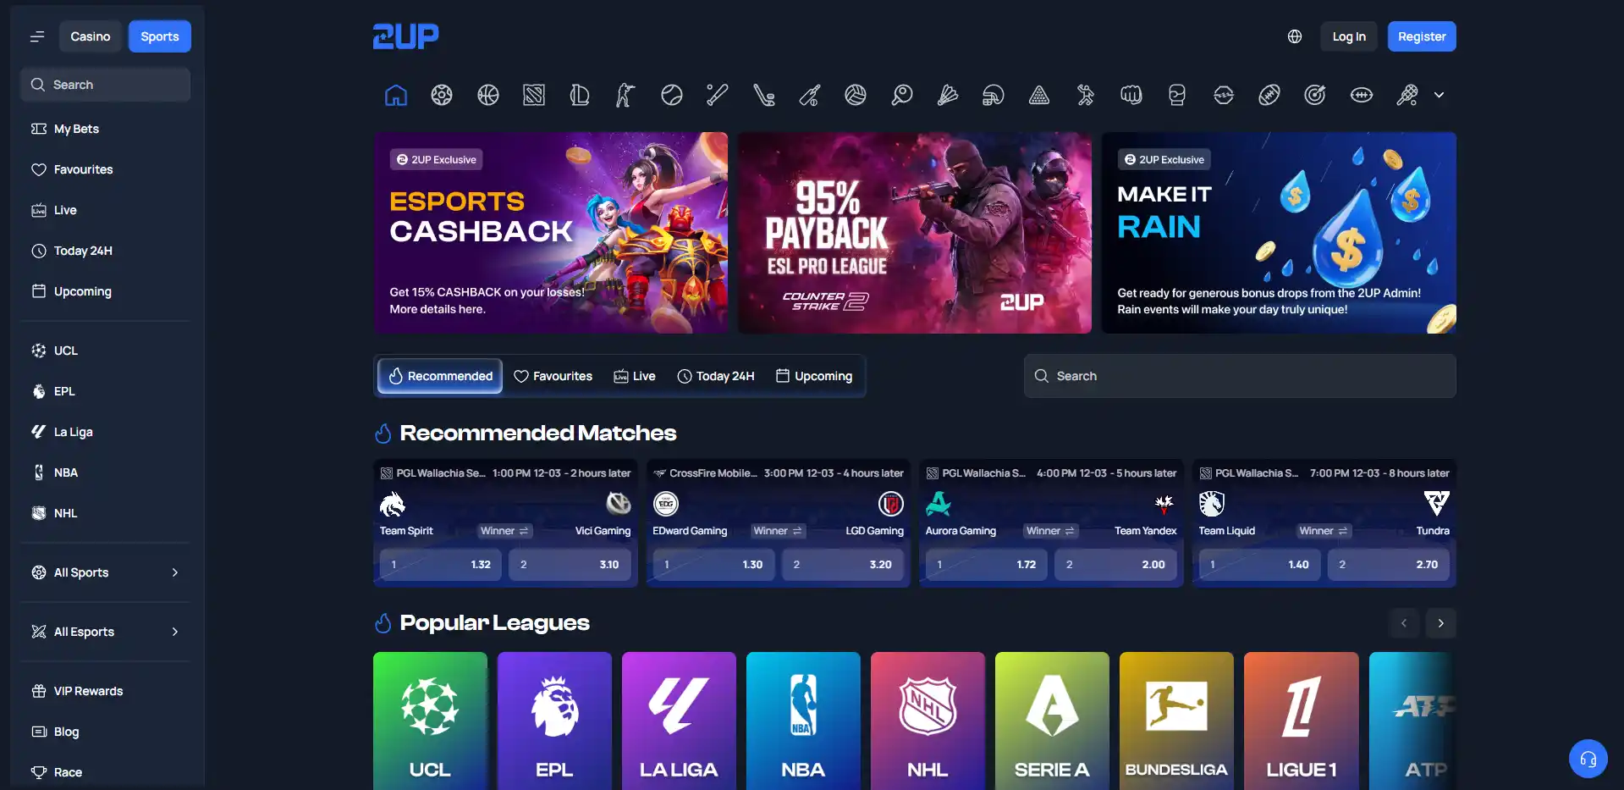Image resolution: width=1624 pixels, height=790 pixels.
Task: Select the Upcoming filter tab
Action: pyautogui.click(x=814, y=376)
